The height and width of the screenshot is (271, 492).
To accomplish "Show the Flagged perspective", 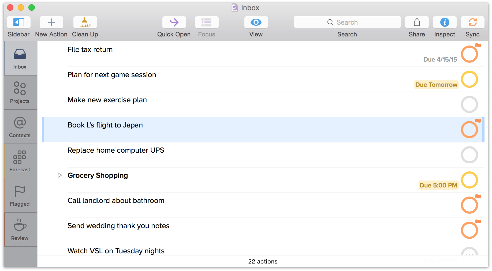I will [20, 195].
